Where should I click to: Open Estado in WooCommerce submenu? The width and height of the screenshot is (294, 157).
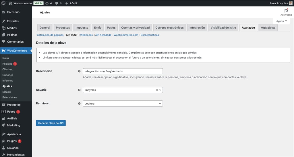pyautogui.click(x=7, y=92)
